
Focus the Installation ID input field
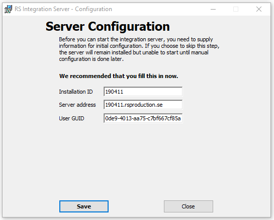(143, 92)
